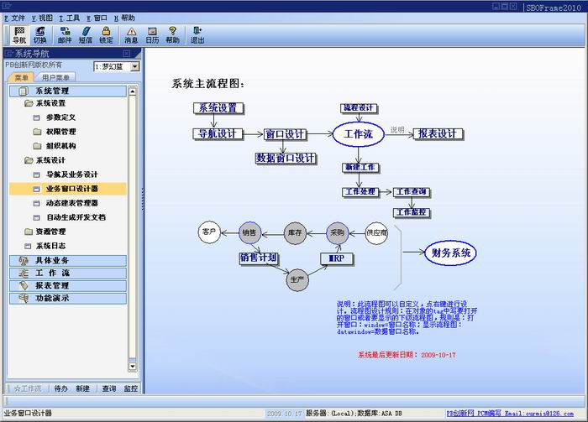
Task: Click the 新建工作 flowchart box
Action: point(360,168)
